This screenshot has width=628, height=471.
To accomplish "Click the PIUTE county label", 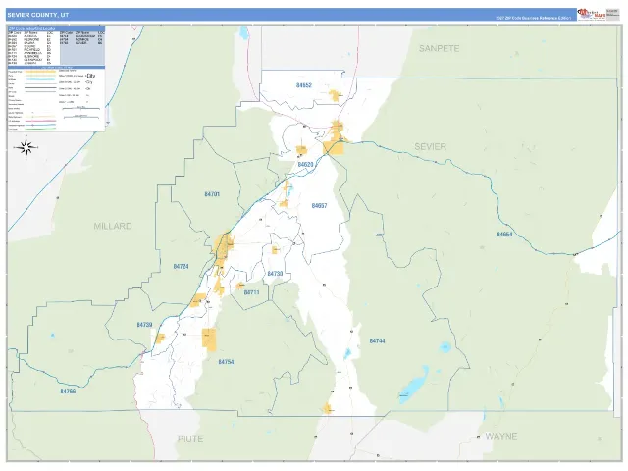I will [x=190, y=439].
